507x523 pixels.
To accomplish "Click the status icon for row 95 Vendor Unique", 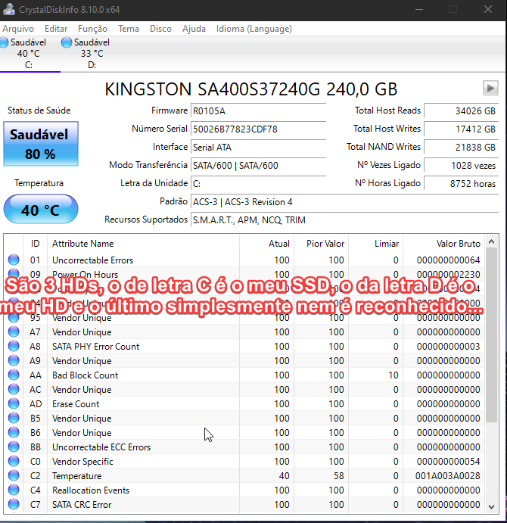I will click(x=14, y=318).
